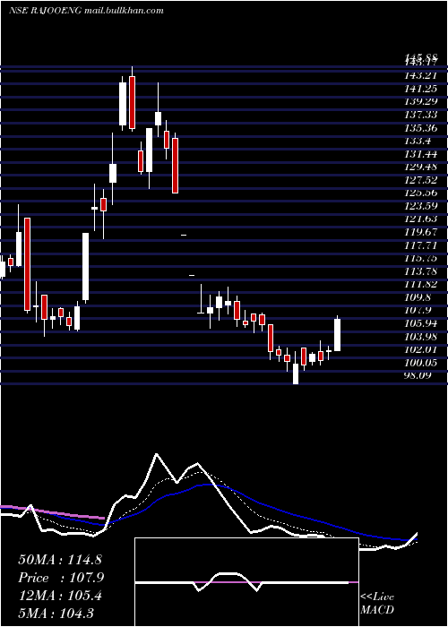Pick the 103.98 price label
The height and width of the screenshot is (627, 448).
(x=421, y=337)
